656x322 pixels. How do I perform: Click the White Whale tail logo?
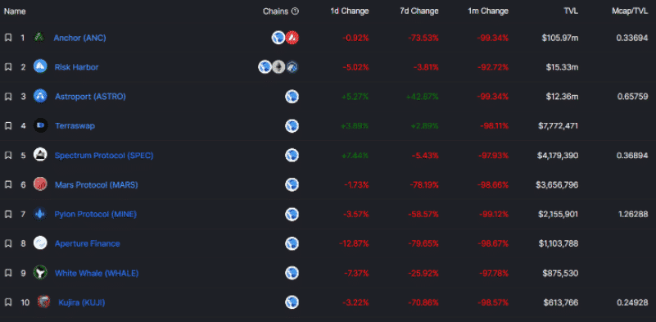click(x=40, y=273)
